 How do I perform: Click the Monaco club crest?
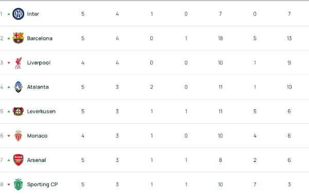(x=19, y=136)
